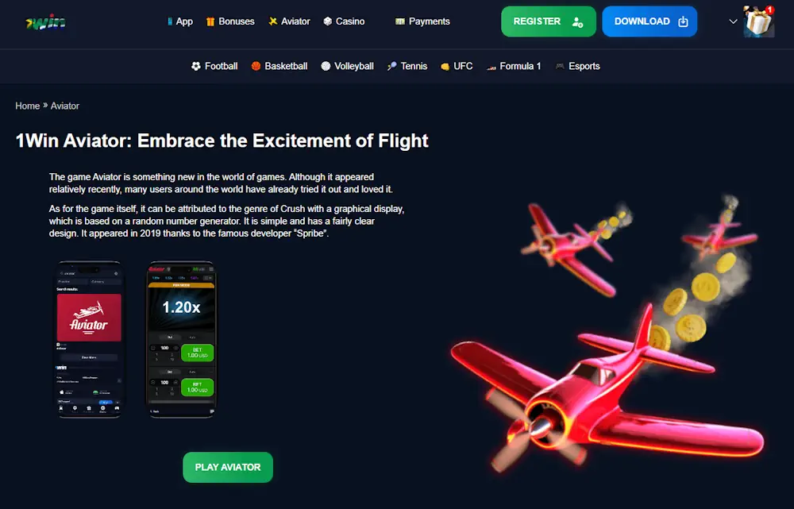Click the Aviator logo phone screenshot
The width and height of the screenshot is (794, 509).
point(89,339)
